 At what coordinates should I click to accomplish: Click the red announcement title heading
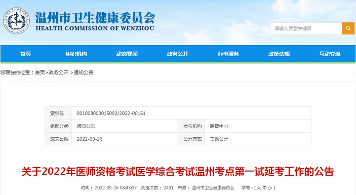tap(178, 172)
